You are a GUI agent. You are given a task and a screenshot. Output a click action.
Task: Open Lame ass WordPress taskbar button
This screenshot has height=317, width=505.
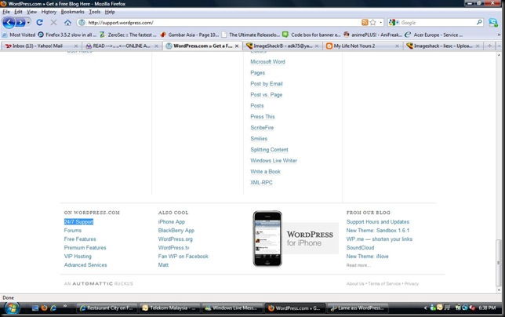pos(357,308)
